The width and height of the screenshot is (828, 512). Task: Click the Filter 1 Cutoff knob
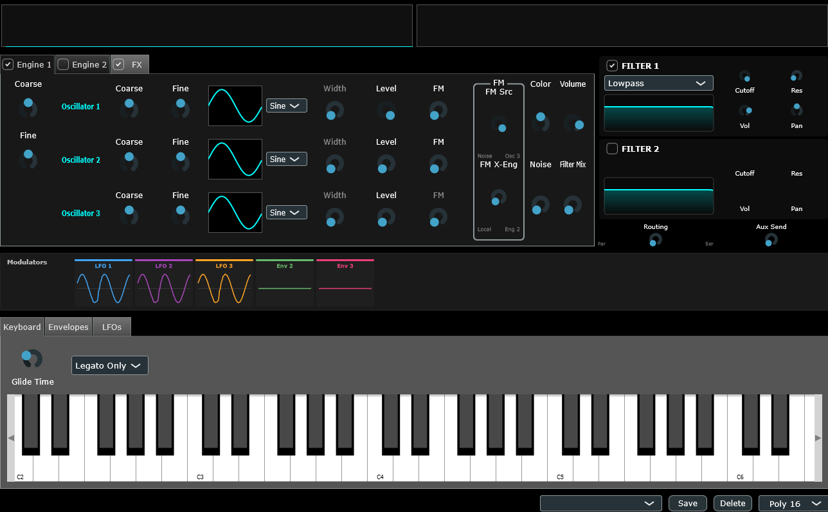point(745,76)
